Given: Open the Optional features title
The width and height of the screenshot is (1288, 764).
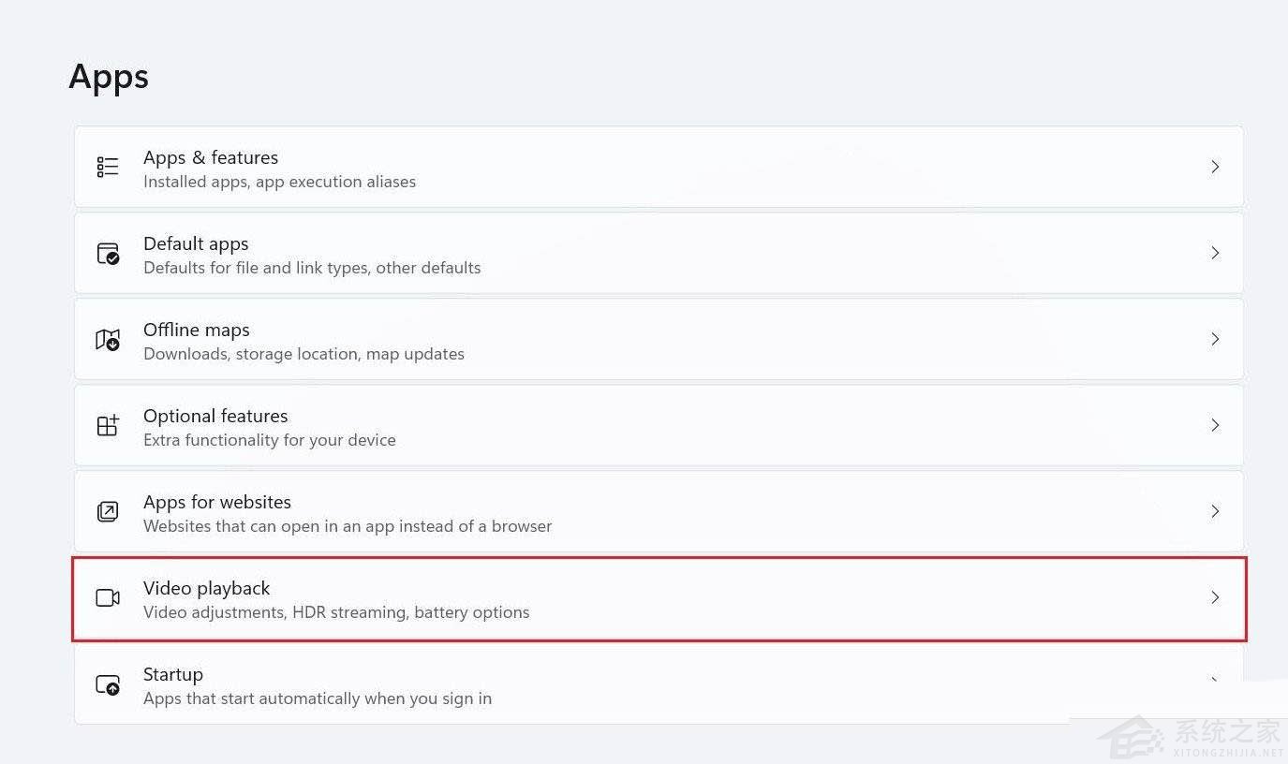Looking at the screenshot, I should (x=215, y=416).
